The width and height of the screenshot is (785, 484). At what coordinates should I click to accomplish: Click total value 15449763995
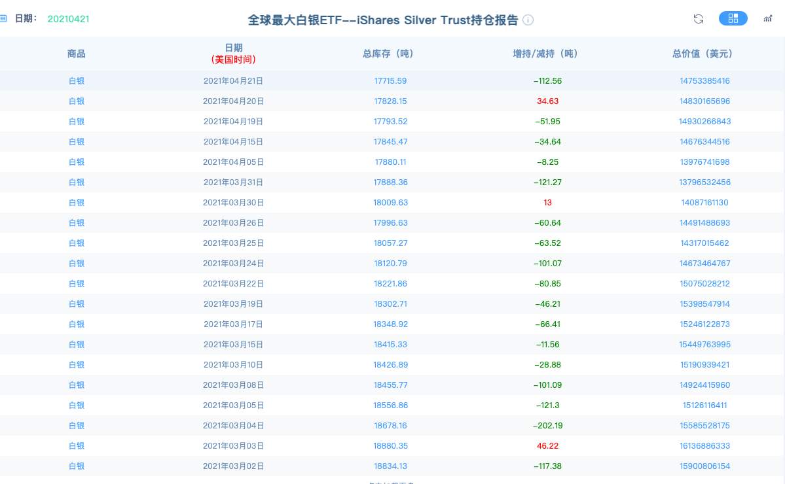(x=704, y=345)
